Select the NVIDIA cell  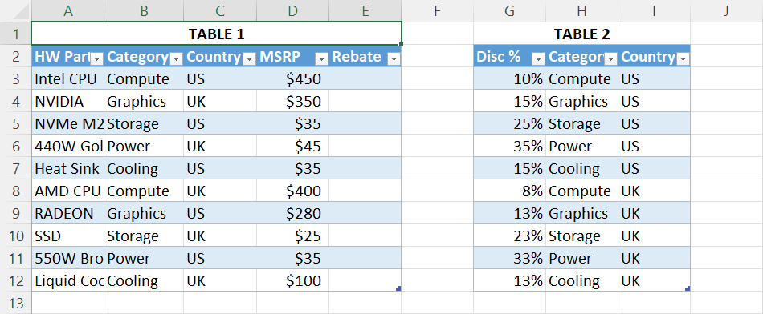pos(67,101)
